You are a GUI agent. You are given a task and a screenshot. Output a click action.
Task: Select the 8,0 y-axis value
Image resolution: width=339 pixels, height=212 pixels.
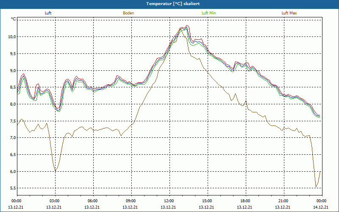point(13,104)
